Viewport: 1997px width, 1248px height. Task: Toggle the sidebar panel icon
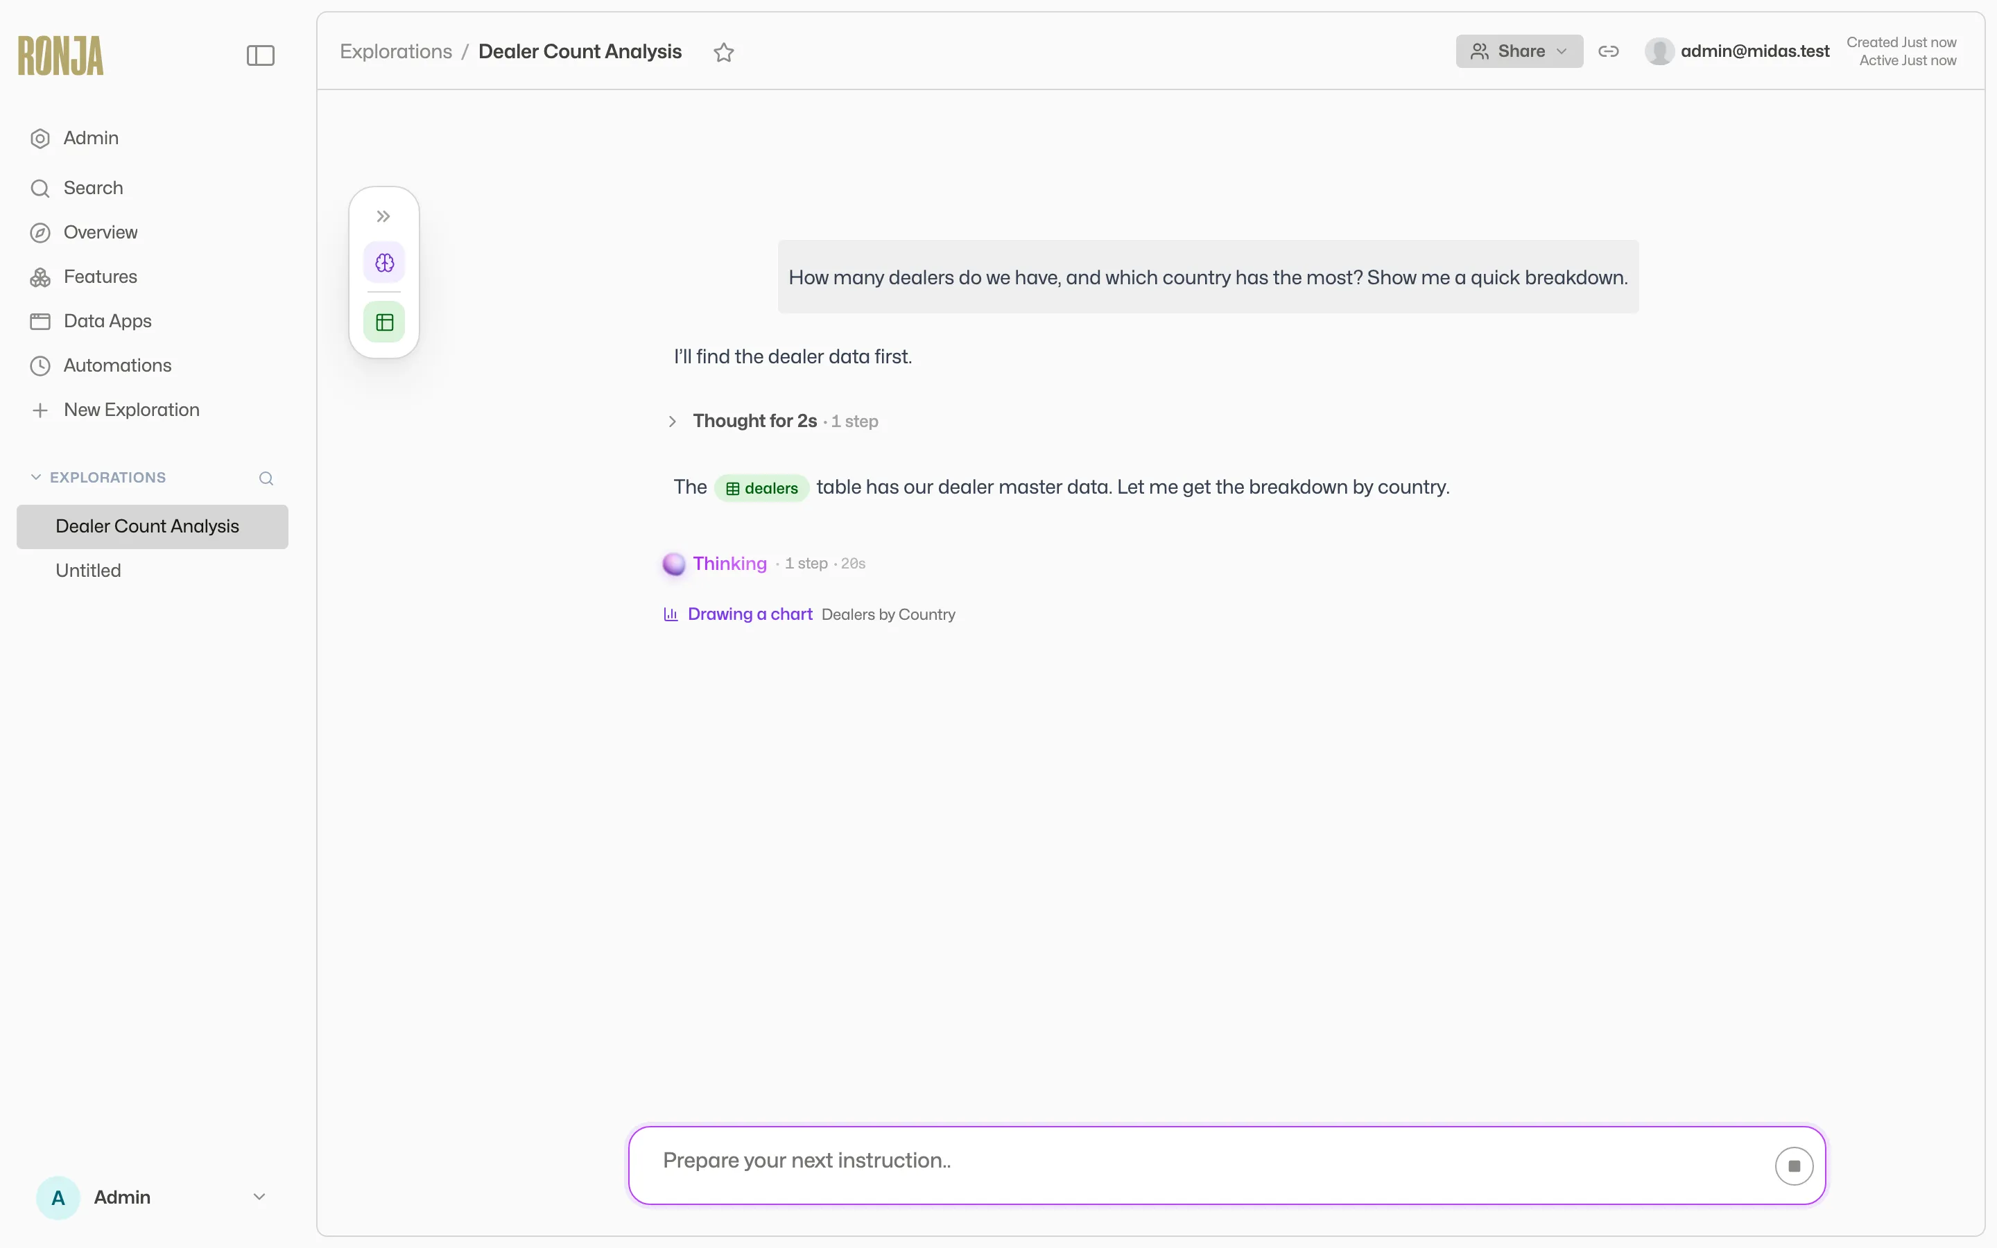260,55
